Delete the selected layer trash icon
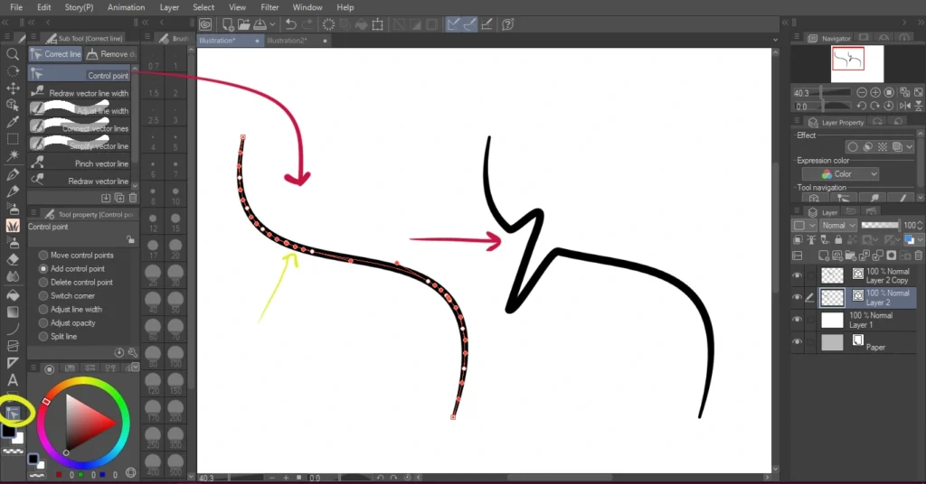Screen dimensions: 926x484 click(919, 256)
